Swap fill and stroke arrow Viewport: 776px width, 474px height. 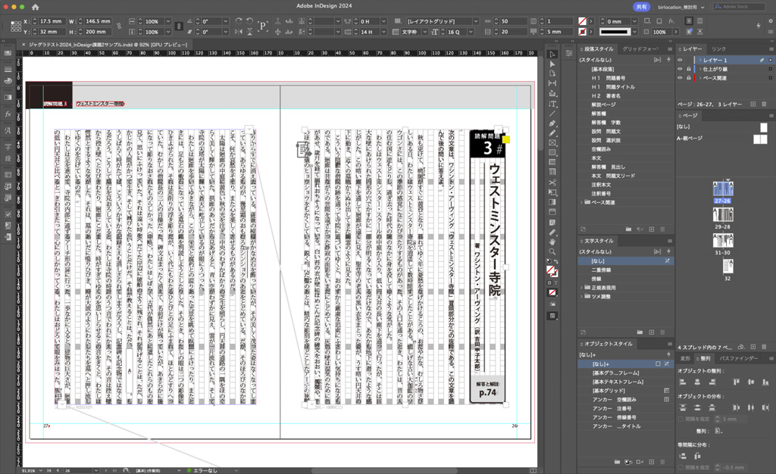pos(555,261)
